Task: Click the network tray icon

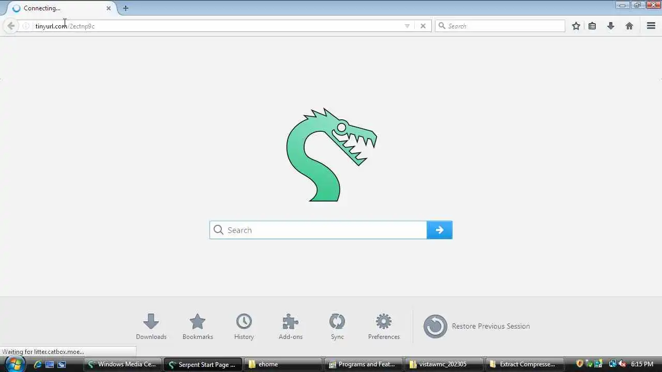Action: click(x=612, y=364)
